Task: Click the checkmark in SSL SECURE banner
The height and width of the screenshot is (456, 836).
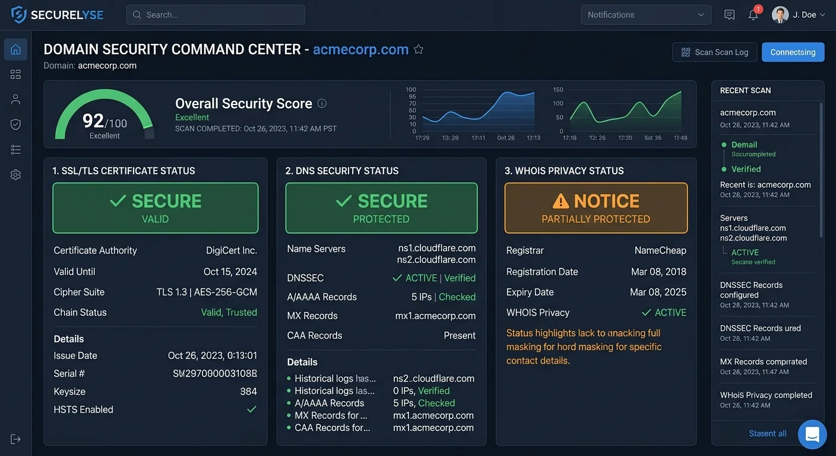Action: [118, 201]
